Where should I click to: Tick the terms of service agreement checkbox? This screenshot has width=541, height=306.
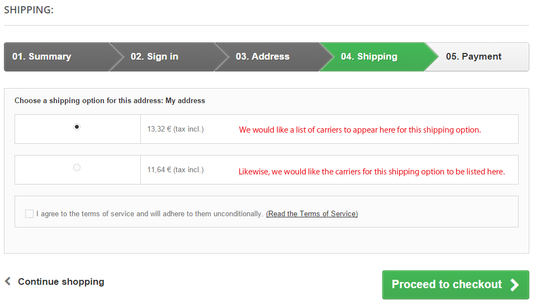coord(30,213)
